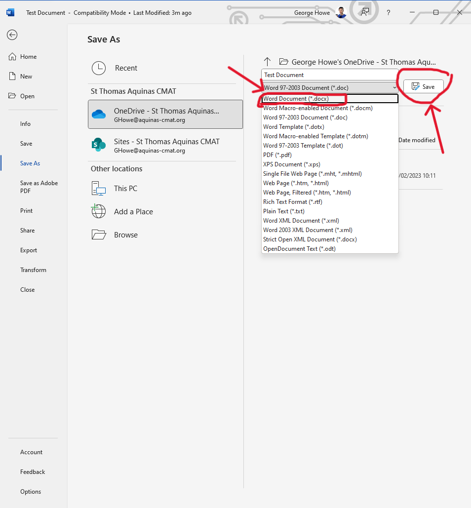
Task: Choose Single File Web Page format
Action: [x=330, y=174]
